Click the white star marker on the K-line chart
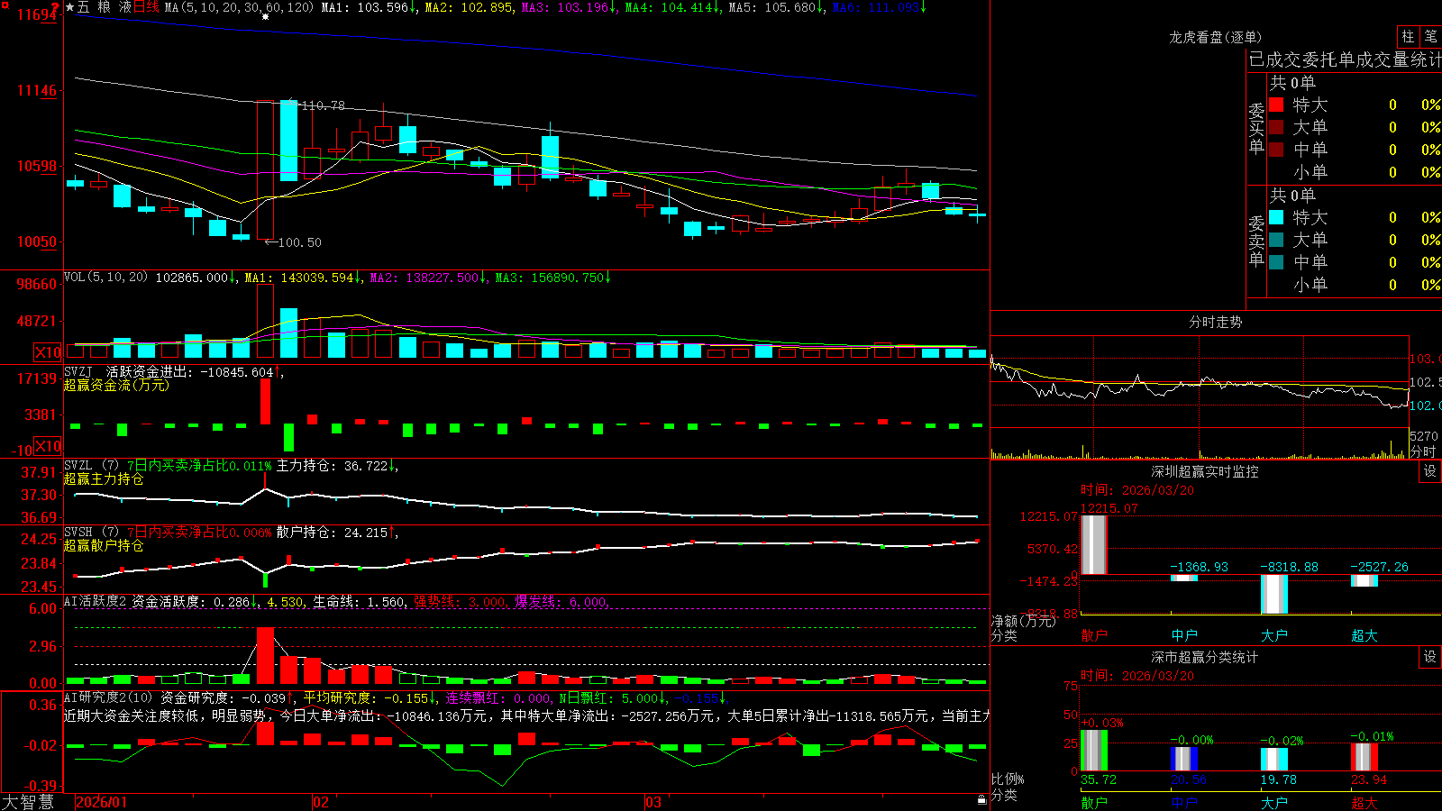1442x811 pixels. [265, 16]
